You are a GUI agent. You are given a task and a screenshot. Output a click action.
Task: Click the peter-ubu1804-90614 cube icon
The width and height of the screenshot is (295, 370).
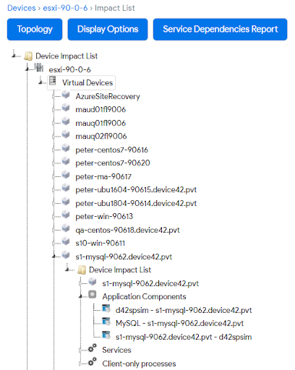click(66, 201)
